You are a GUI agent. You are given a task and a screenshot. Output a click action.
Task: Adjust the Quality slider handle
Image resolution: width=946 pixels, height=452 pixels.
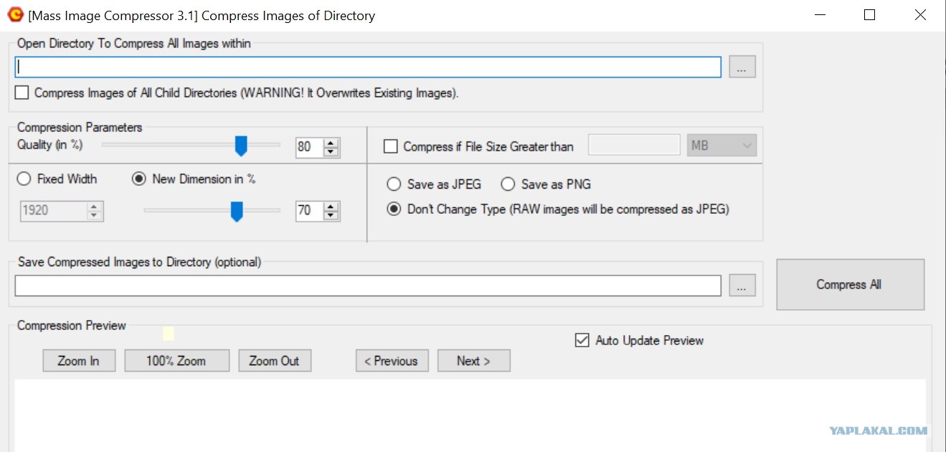tap(242, 146)
